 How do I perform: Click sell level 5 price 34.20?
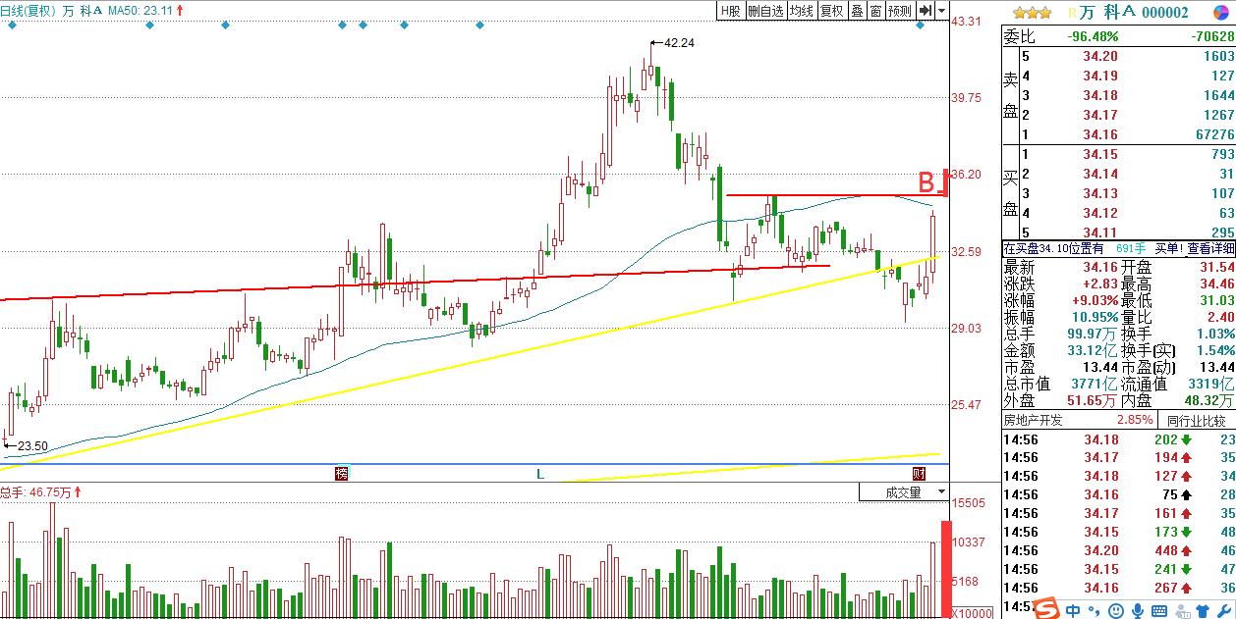pos(1099,56)
